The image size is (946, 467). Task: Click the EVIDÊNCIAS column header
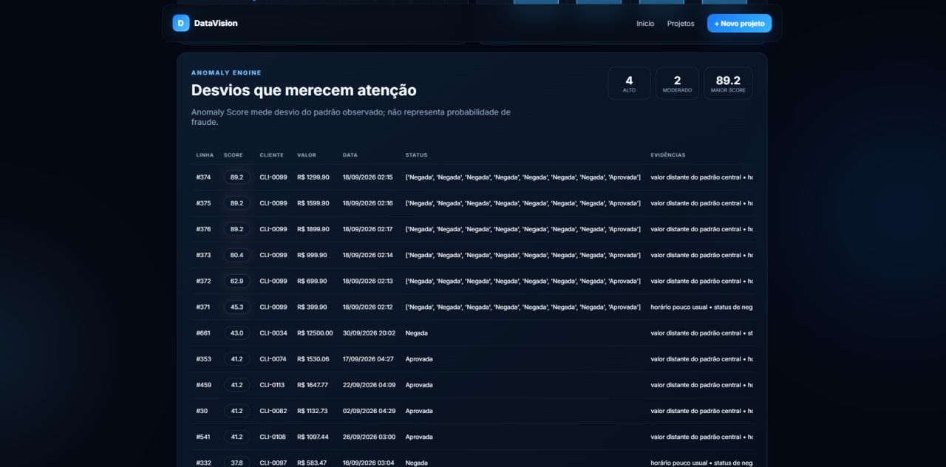coord(668,155)
